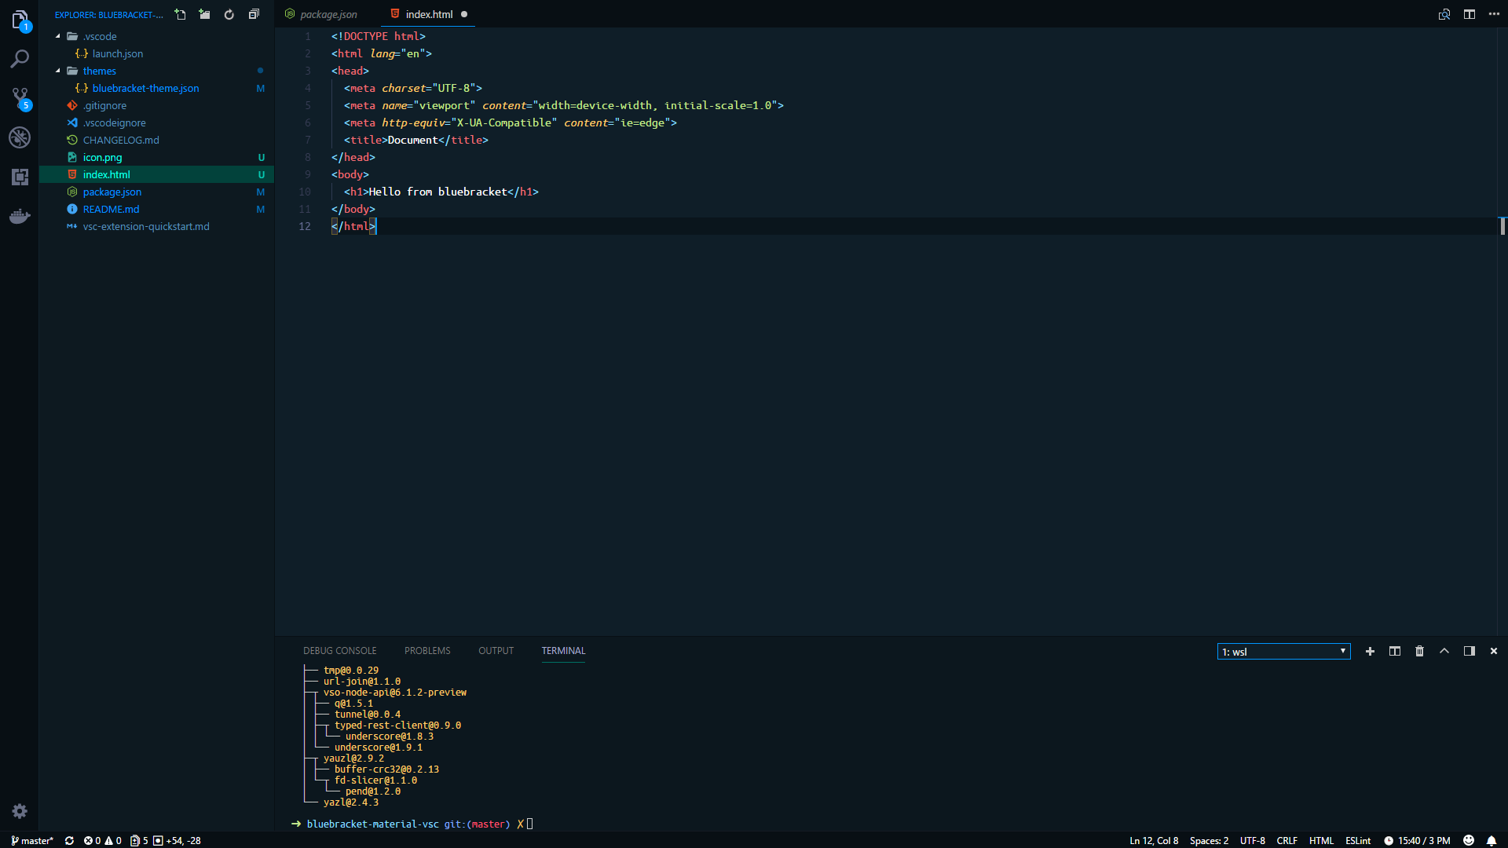Image resolution: width=1508 pixels, height=848 pixels.
Task: Open the terminal selector dropdown '1: wsl'
Action: [1283, 651]
